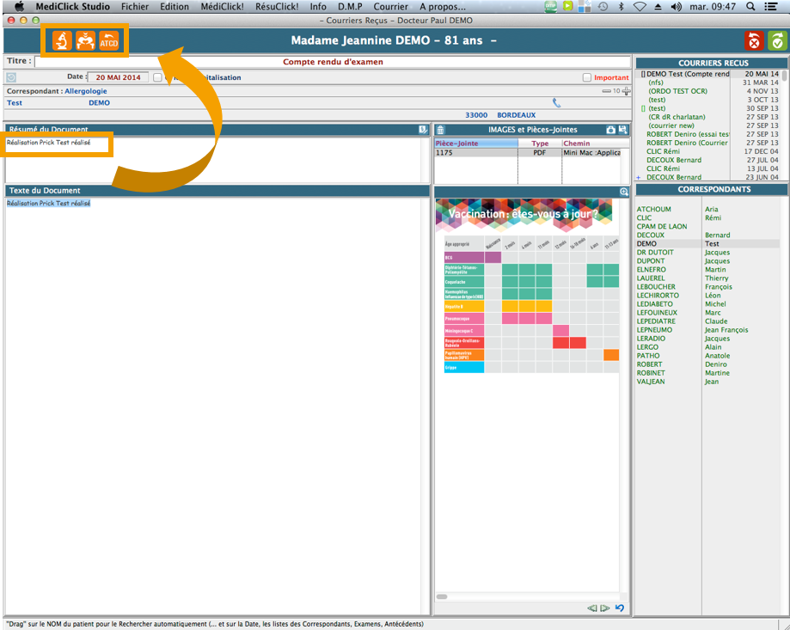Decrease text size with the minus button
Image resolution: width=790 pixels, height=630 pixels.
(x=606, y=90)
